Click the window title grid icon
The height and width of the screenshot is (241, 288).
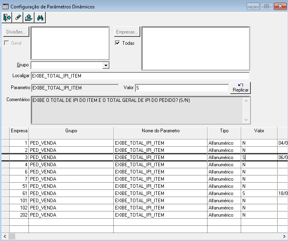[5, 6]
